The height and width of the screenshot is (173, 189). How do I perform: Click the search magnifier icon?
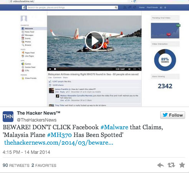[116, 8]
